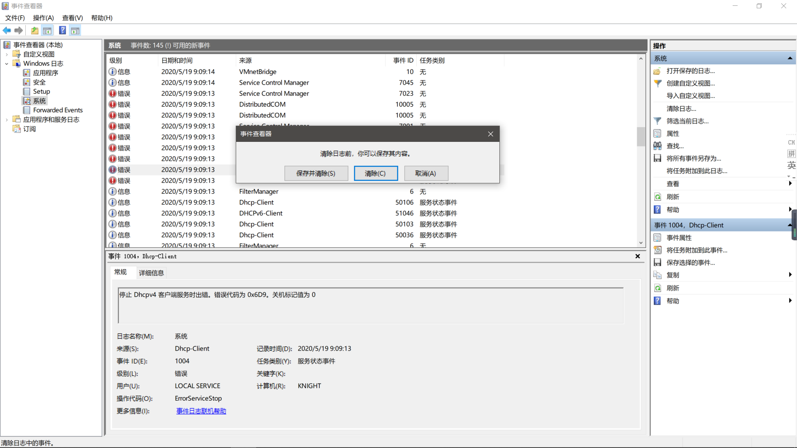Collapse the Windows 日志 tree node
The image size is (797, 448).
click(x=7, y=63)
